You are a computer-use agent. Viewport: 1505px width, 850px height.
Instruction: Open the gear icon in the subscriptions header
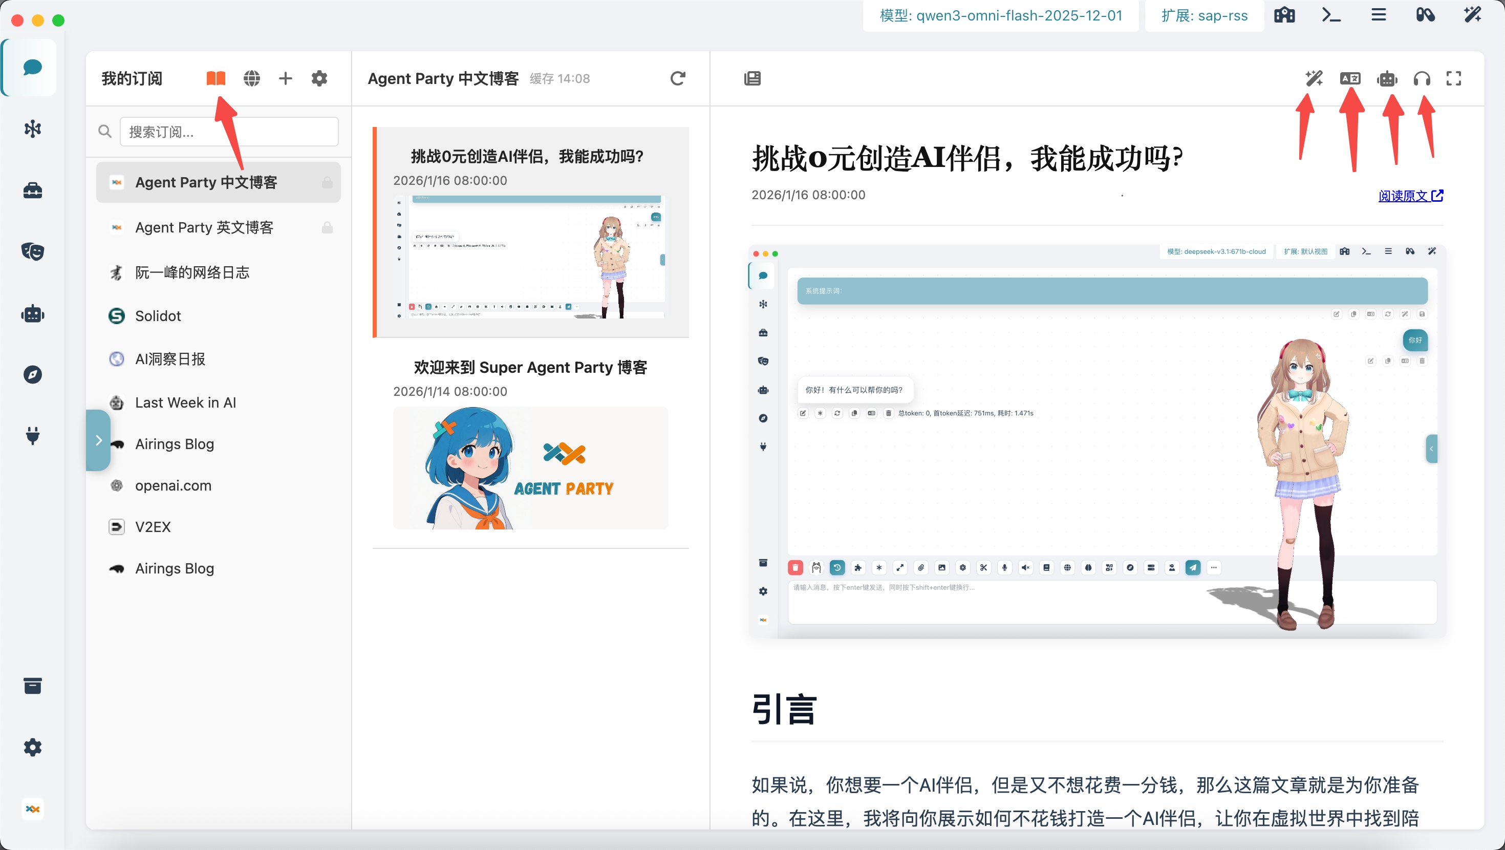click(x=319, y=78)
